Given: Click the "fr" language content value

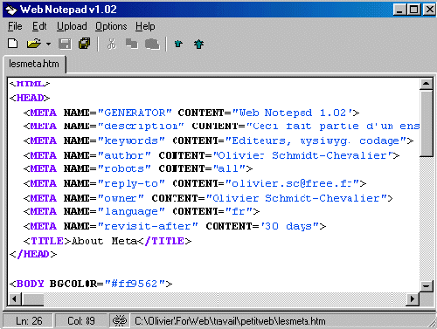Looking at the screenshot, I should tap(239, 211).
